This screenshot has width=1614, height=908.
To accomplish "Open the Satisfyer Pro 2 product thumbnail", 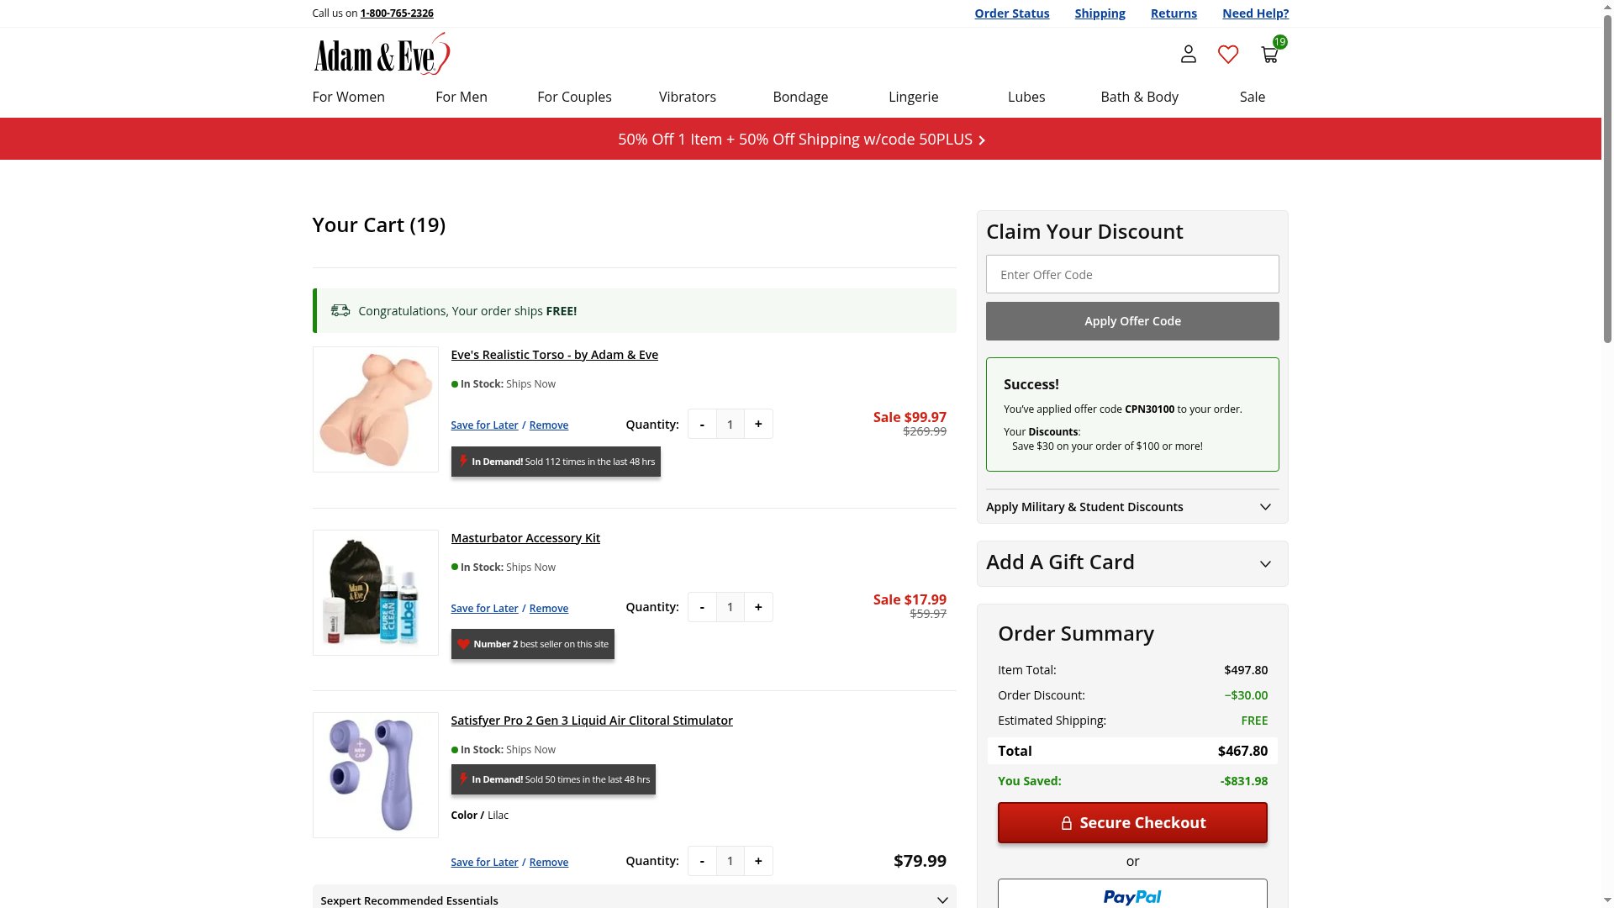I will click(x=375, y=775).
